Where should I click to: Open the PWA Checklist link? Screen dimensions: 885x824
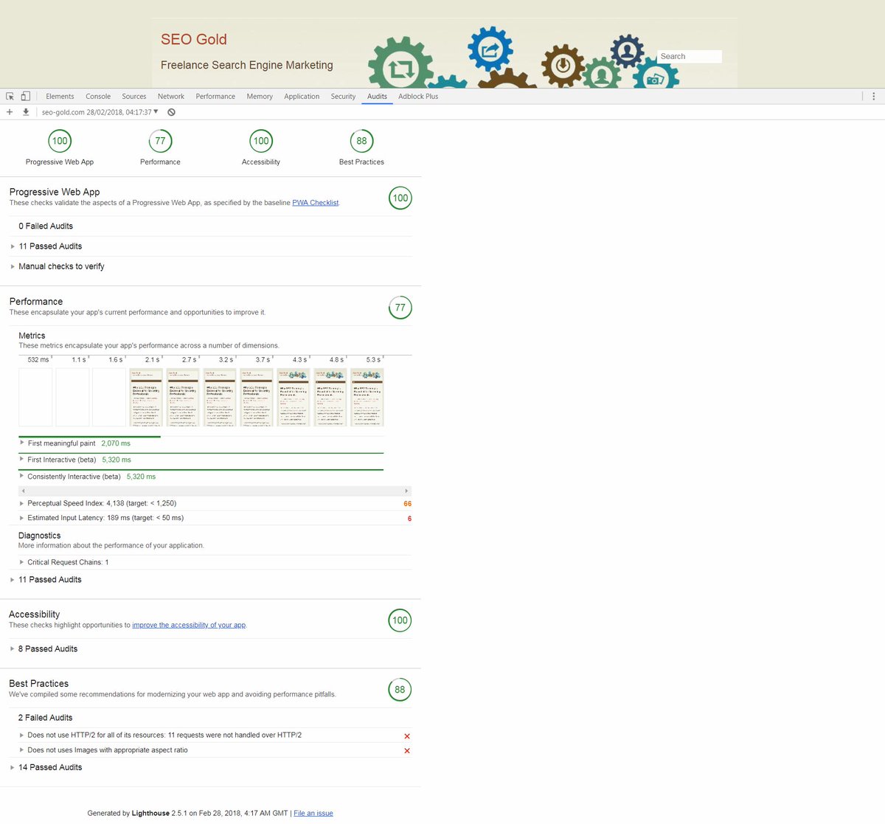click(315, 203)
